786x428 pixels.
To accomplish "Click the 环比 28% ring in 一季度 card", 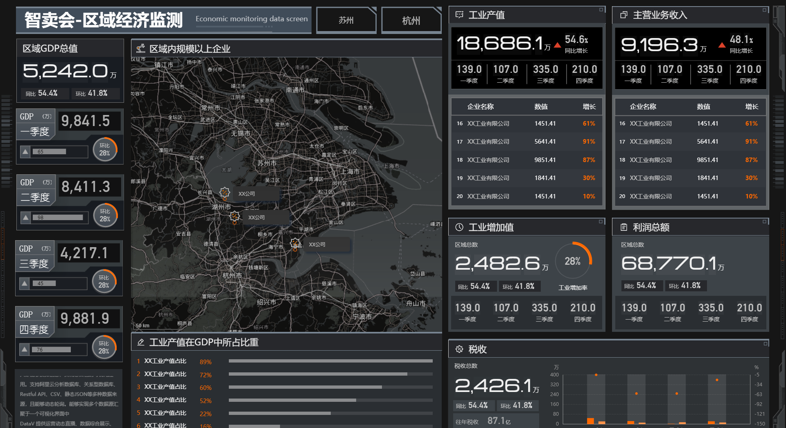I will 105,150.
